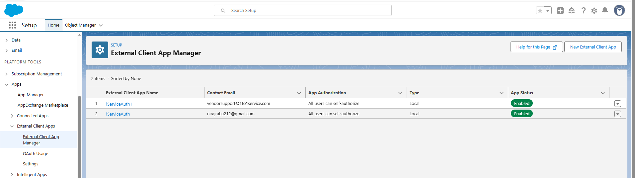Open App Status column menu chevron
The image size is (635, 178).
pos(602,93)
